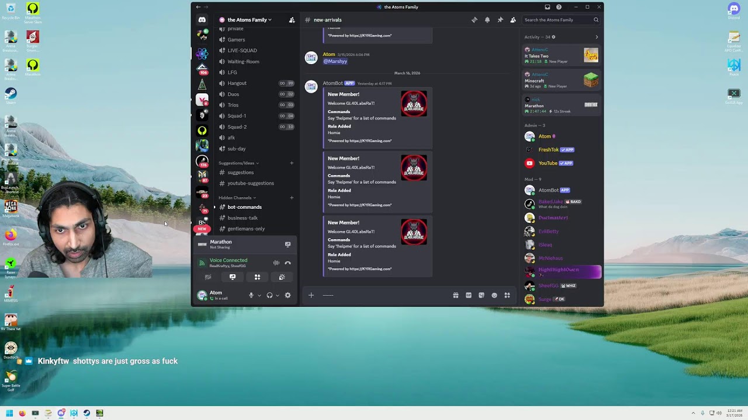Open the sticker picker
This screenshot has height=420, width=748.
(x=482, y=295)
